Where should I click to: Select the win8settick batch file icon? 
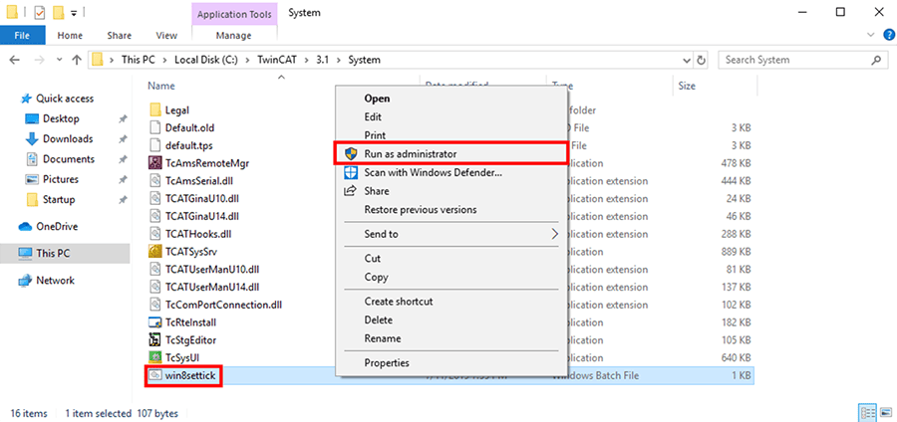coord(155,375)
